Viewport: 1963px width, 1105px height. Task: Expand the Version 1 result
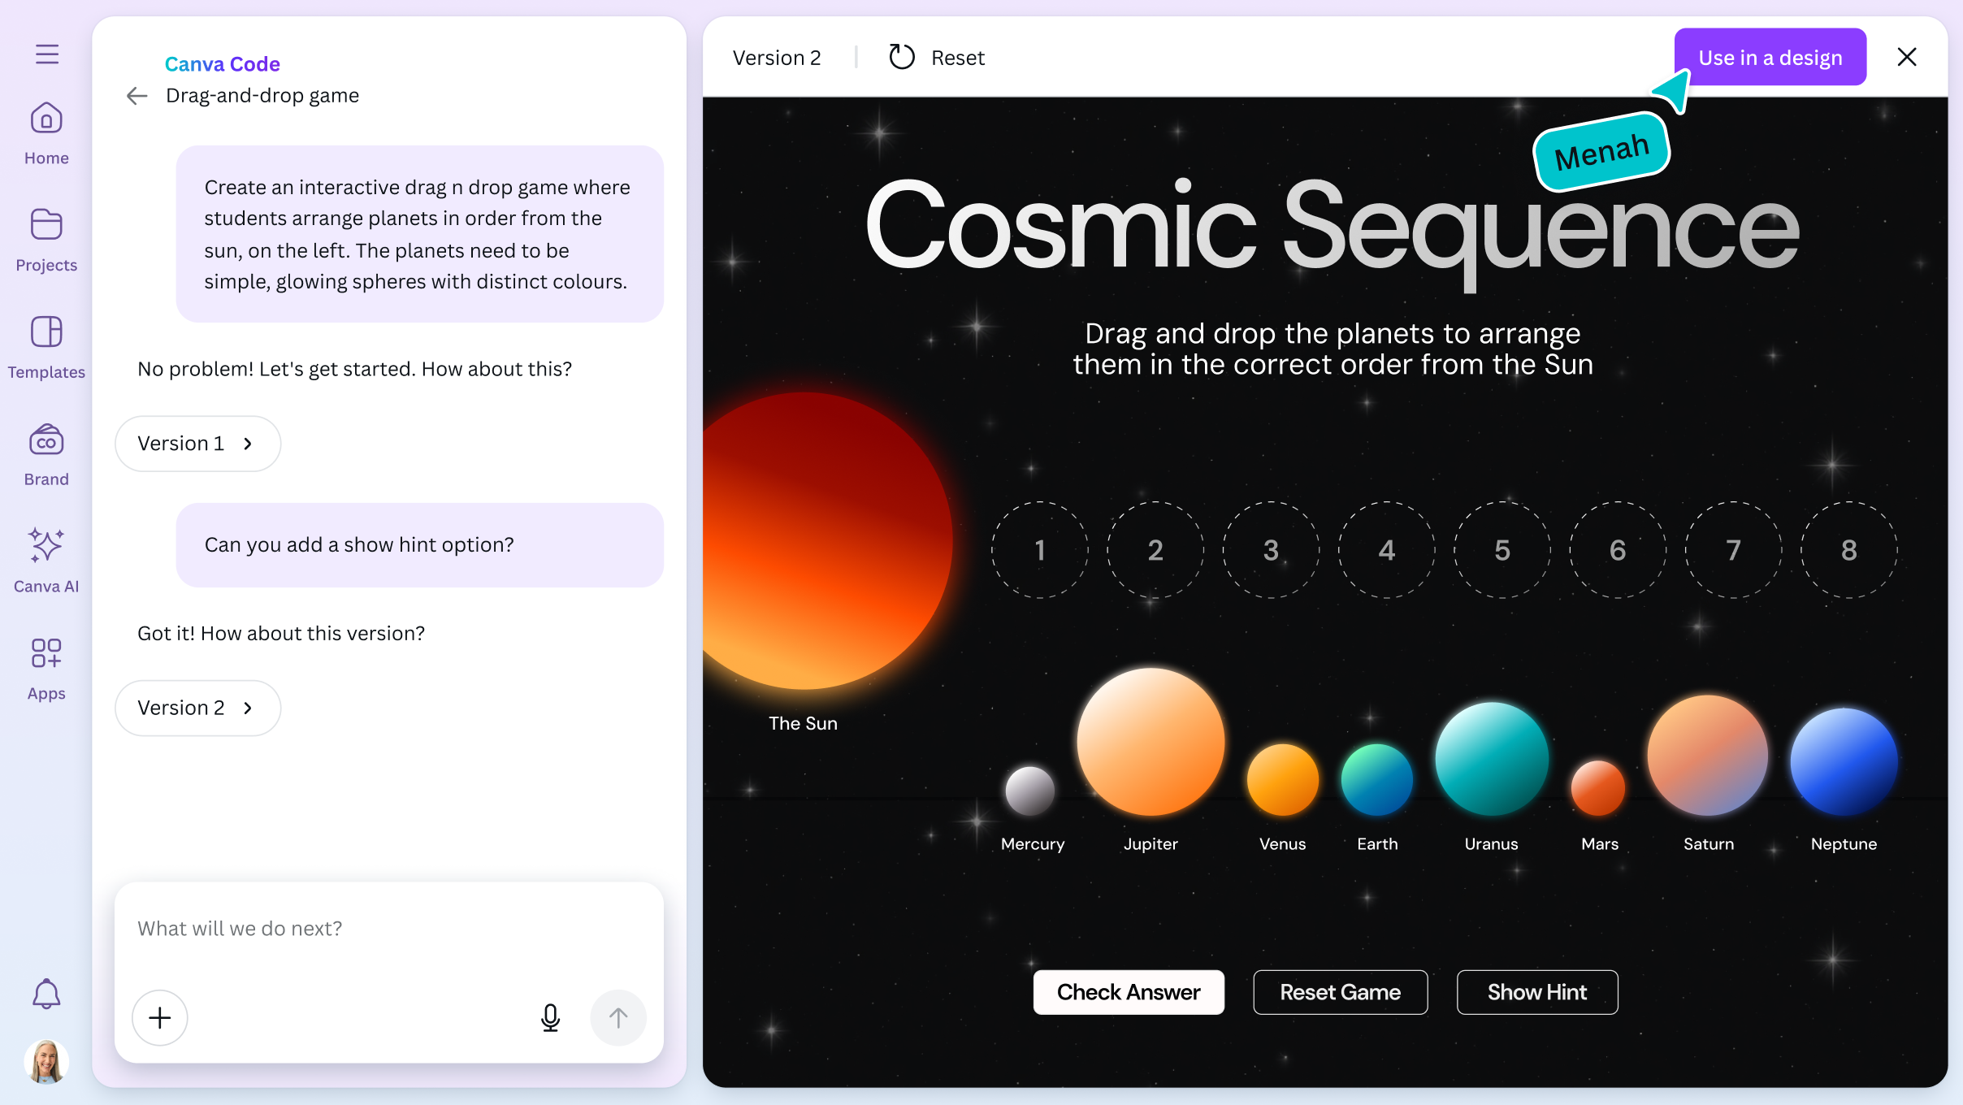click(197, 443)
